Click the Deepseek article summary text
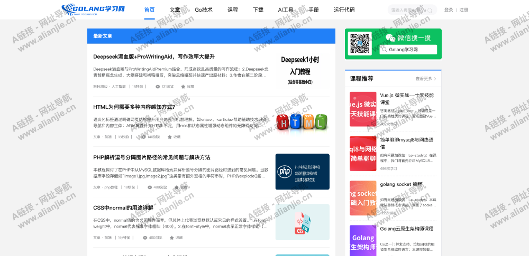Image resolution: width=529 pixels, height=256 pixels. [x=181, y=72]
